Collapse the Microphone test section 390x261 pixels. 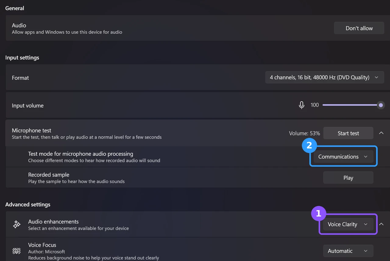point(381,133)
